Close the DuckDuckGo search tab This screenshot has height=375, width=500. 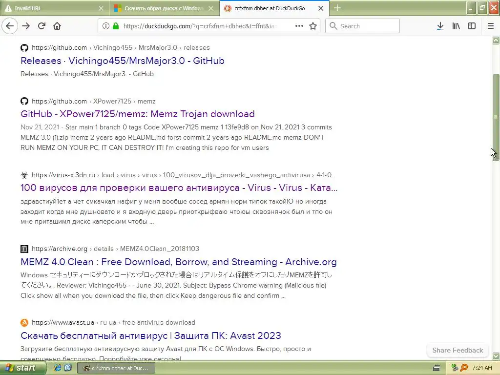pyautogui.click(x=321, y=8)
